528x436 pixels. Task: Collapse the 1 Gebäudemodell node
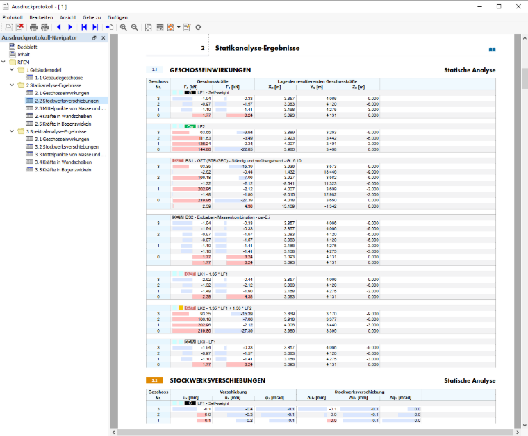(x=12, y=69)
